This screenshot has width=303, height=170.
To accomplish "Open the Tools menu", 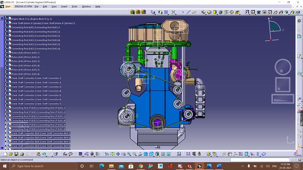I will tap(74, 6).
